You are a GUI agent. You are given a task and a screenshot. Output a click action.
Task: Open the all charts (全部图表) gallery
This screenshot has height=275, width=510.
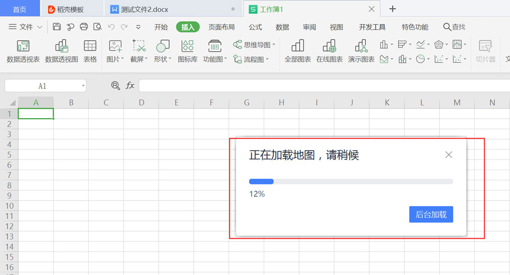[x=297, y=51]
